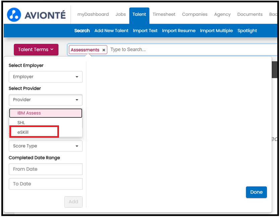Viewport: 280px width, 217px height.
Task: Open the Documents tab
Action: click(x=250, y=14)
